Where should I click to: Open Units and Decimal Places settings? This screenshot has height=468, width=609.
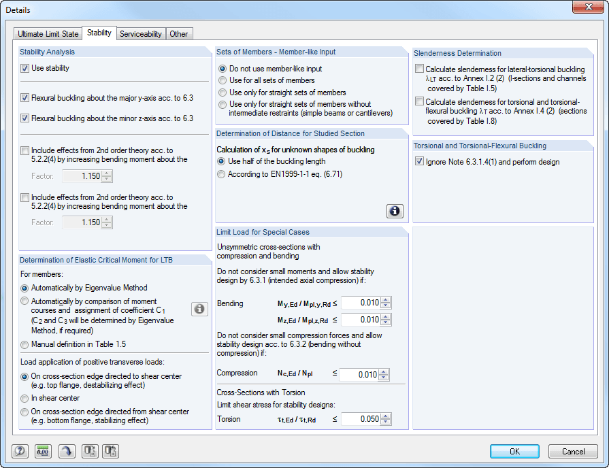(44, 451)
